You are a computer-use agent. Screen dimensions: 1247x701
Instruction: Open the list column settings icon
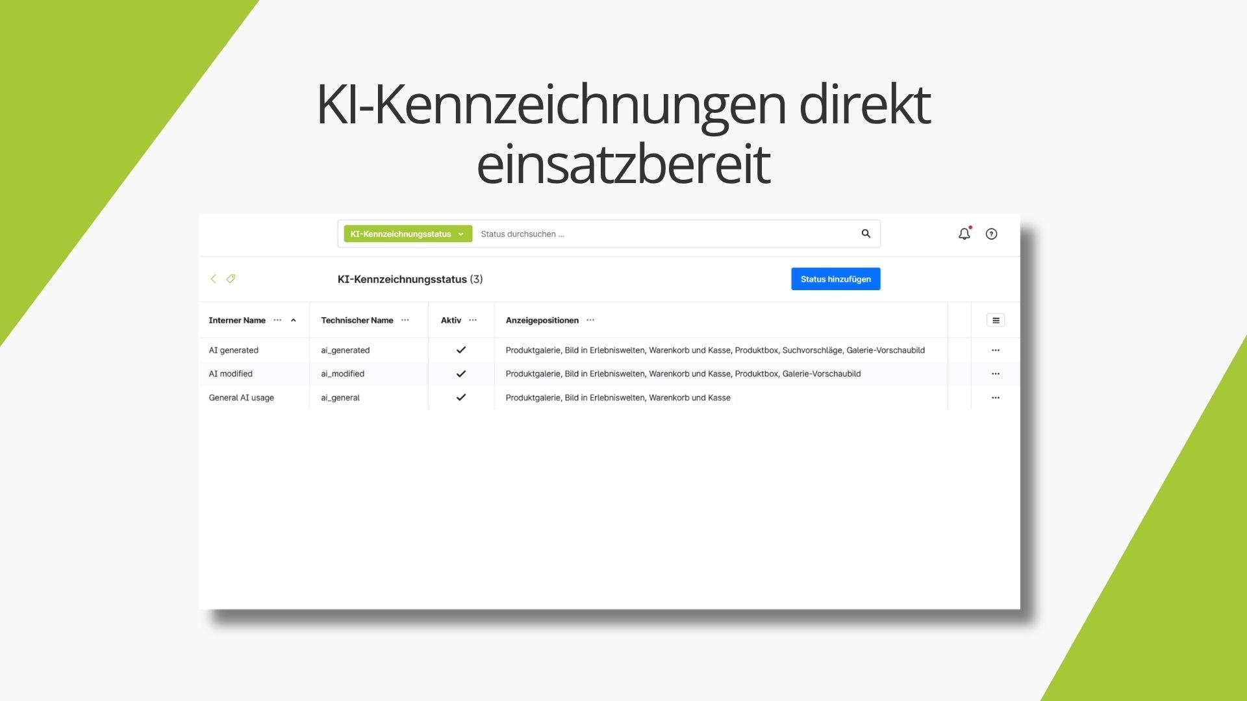coord(996,320)
